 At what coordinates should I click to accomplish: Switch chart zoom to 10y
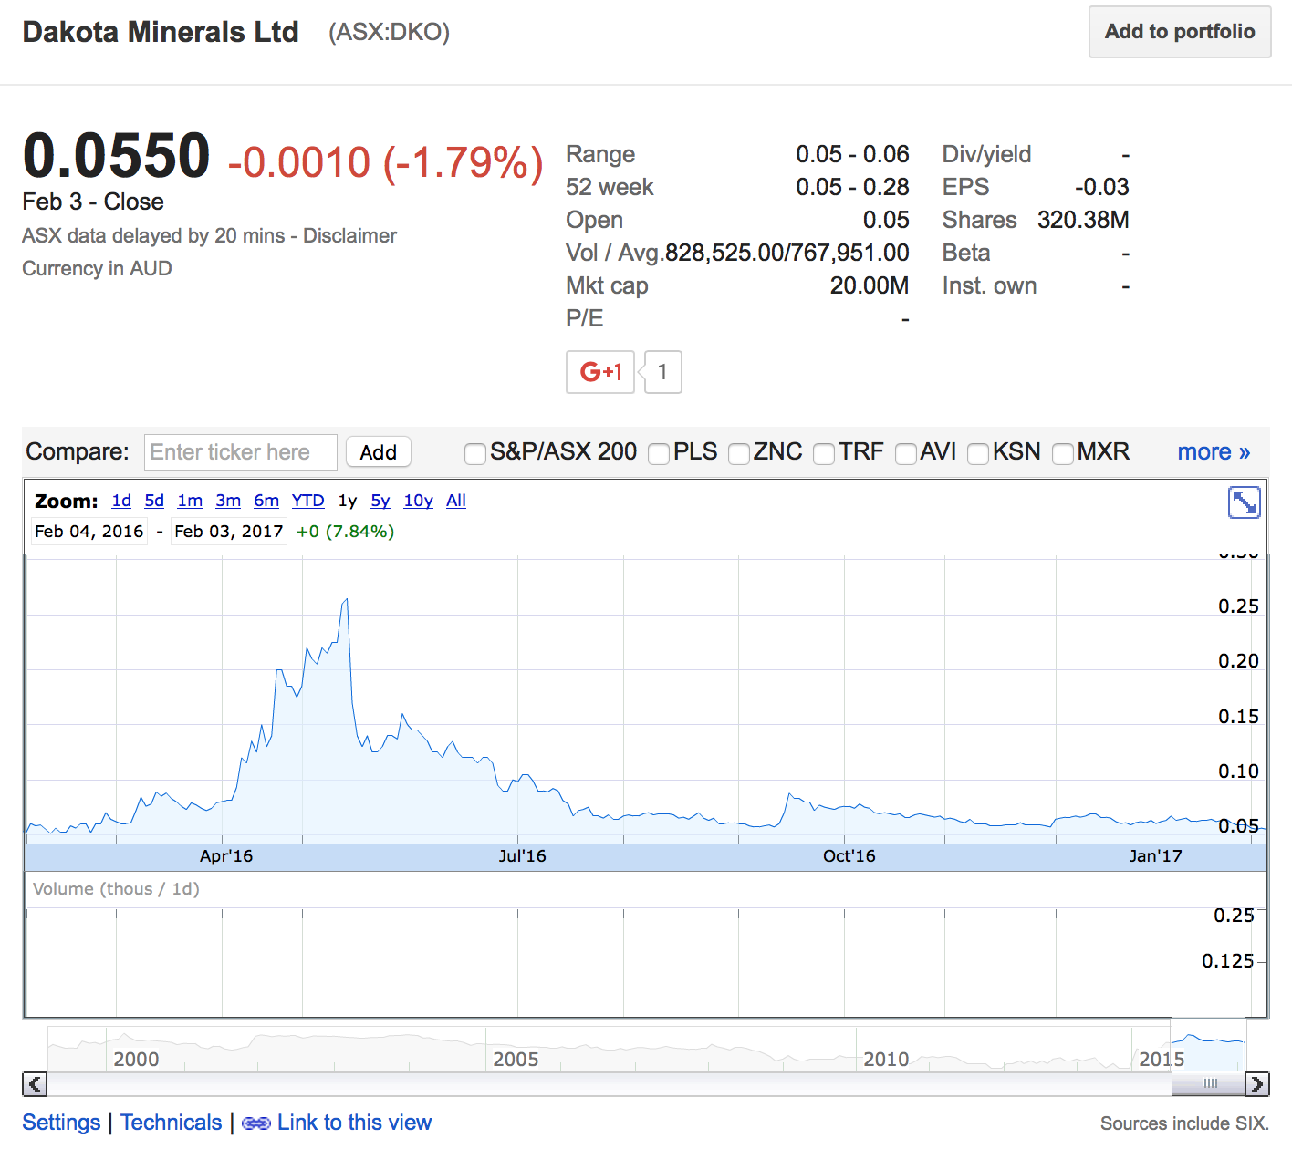[418, 501]
